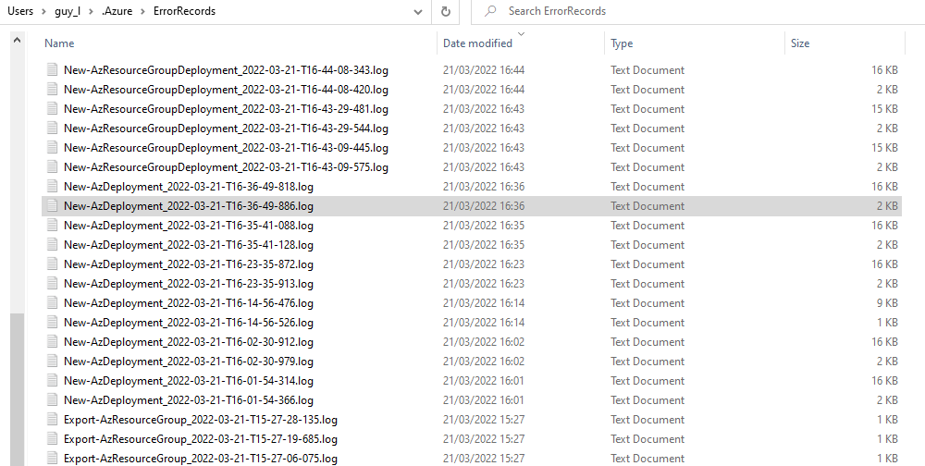Select file name New-AzResourceGroupDeployment_2022-03-21-T16-43-29-544.log

coord(226,128)
